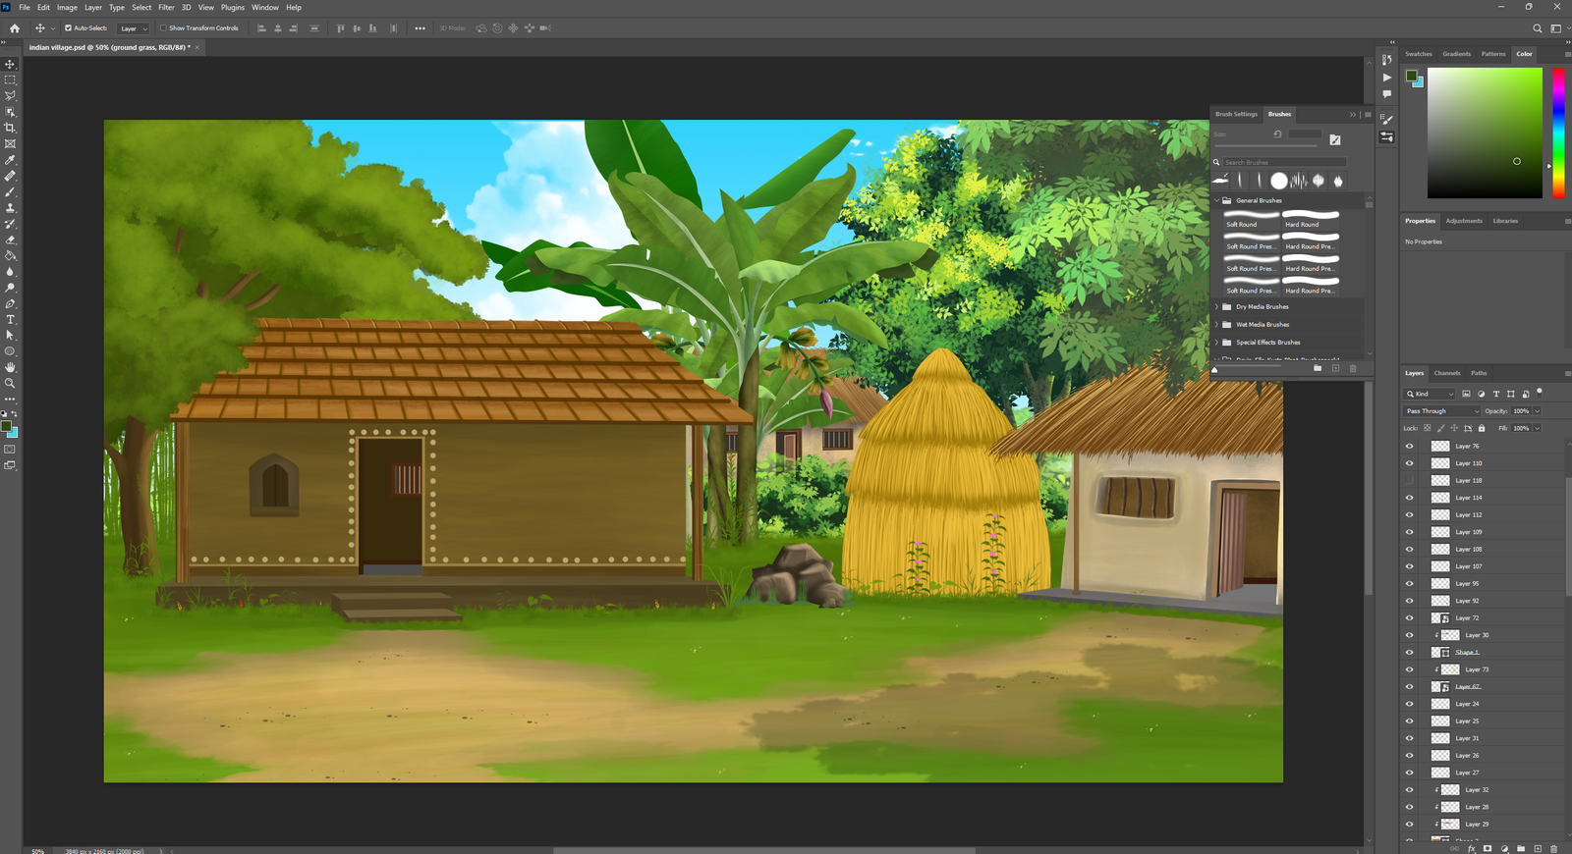1572x854 pixels.
Task: Select the Crop tool
Action: coord(10,128)
